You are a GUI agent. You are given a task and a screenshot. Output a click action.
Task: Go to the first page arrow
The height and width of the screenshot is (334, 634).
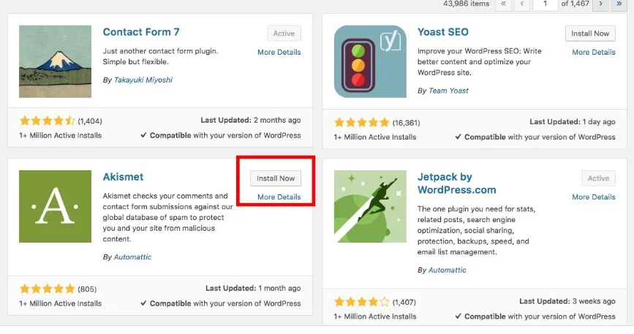pyautogui.click(x=503, y=4)
